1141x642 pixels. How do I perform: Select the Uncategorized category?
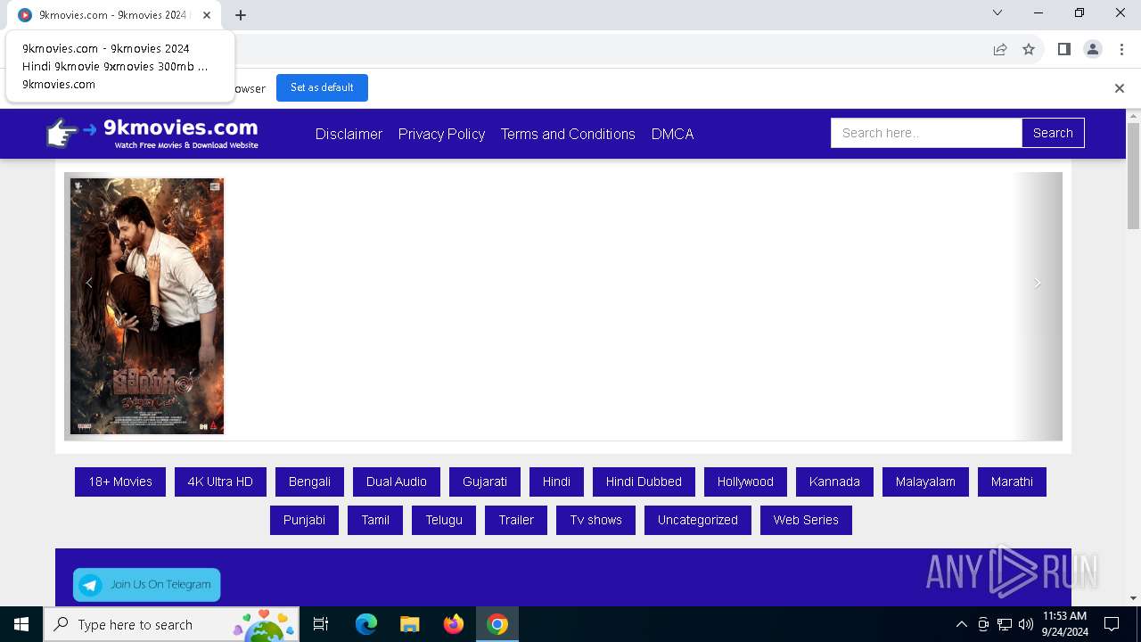[698, 520]
